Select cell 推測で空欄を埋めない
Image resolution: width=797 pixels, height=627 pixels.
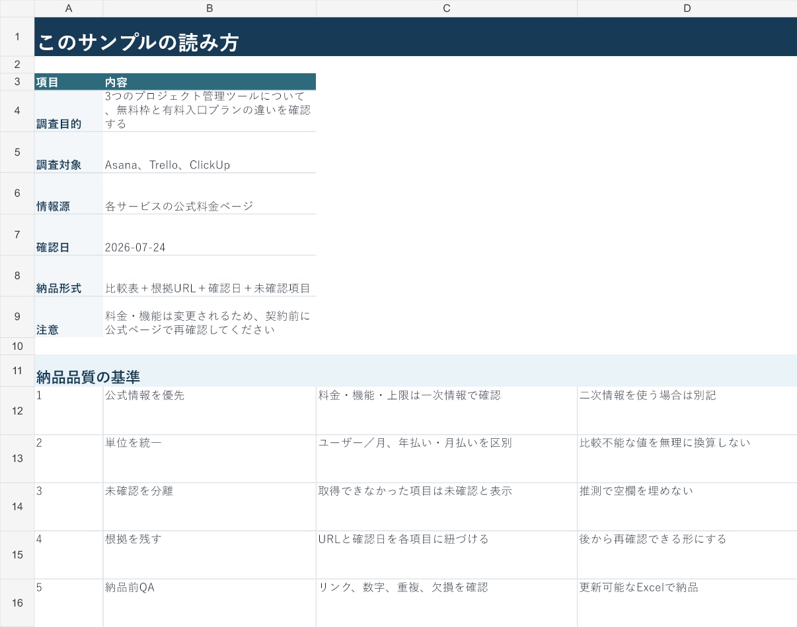[x=687, y=506]
